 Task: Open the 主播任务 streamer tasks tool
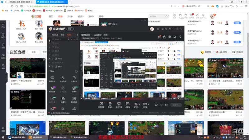pyautogui.click(x=74, y=79)
